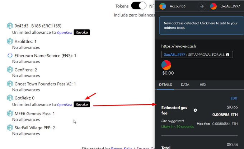244x149 pixels.
Task: Click the GenFrens token icon
Action: [10, 70]
